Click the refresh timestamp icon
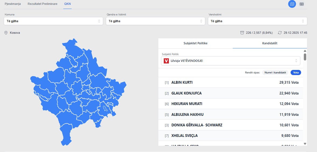Image resolution: width=317 pixels, height=152 pixels. coord(280,33)
